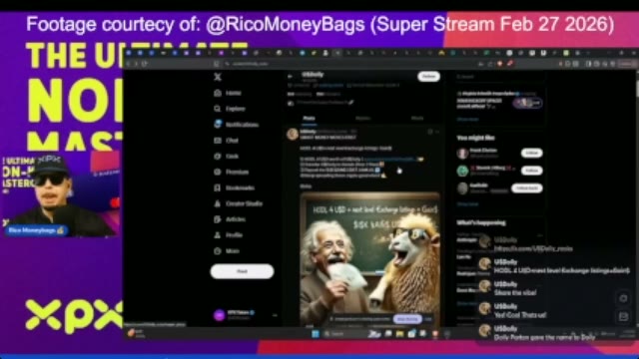Viewport: 639px width, 359px height.
Task: Follow the first You might like account
Action: coord(531,153)
